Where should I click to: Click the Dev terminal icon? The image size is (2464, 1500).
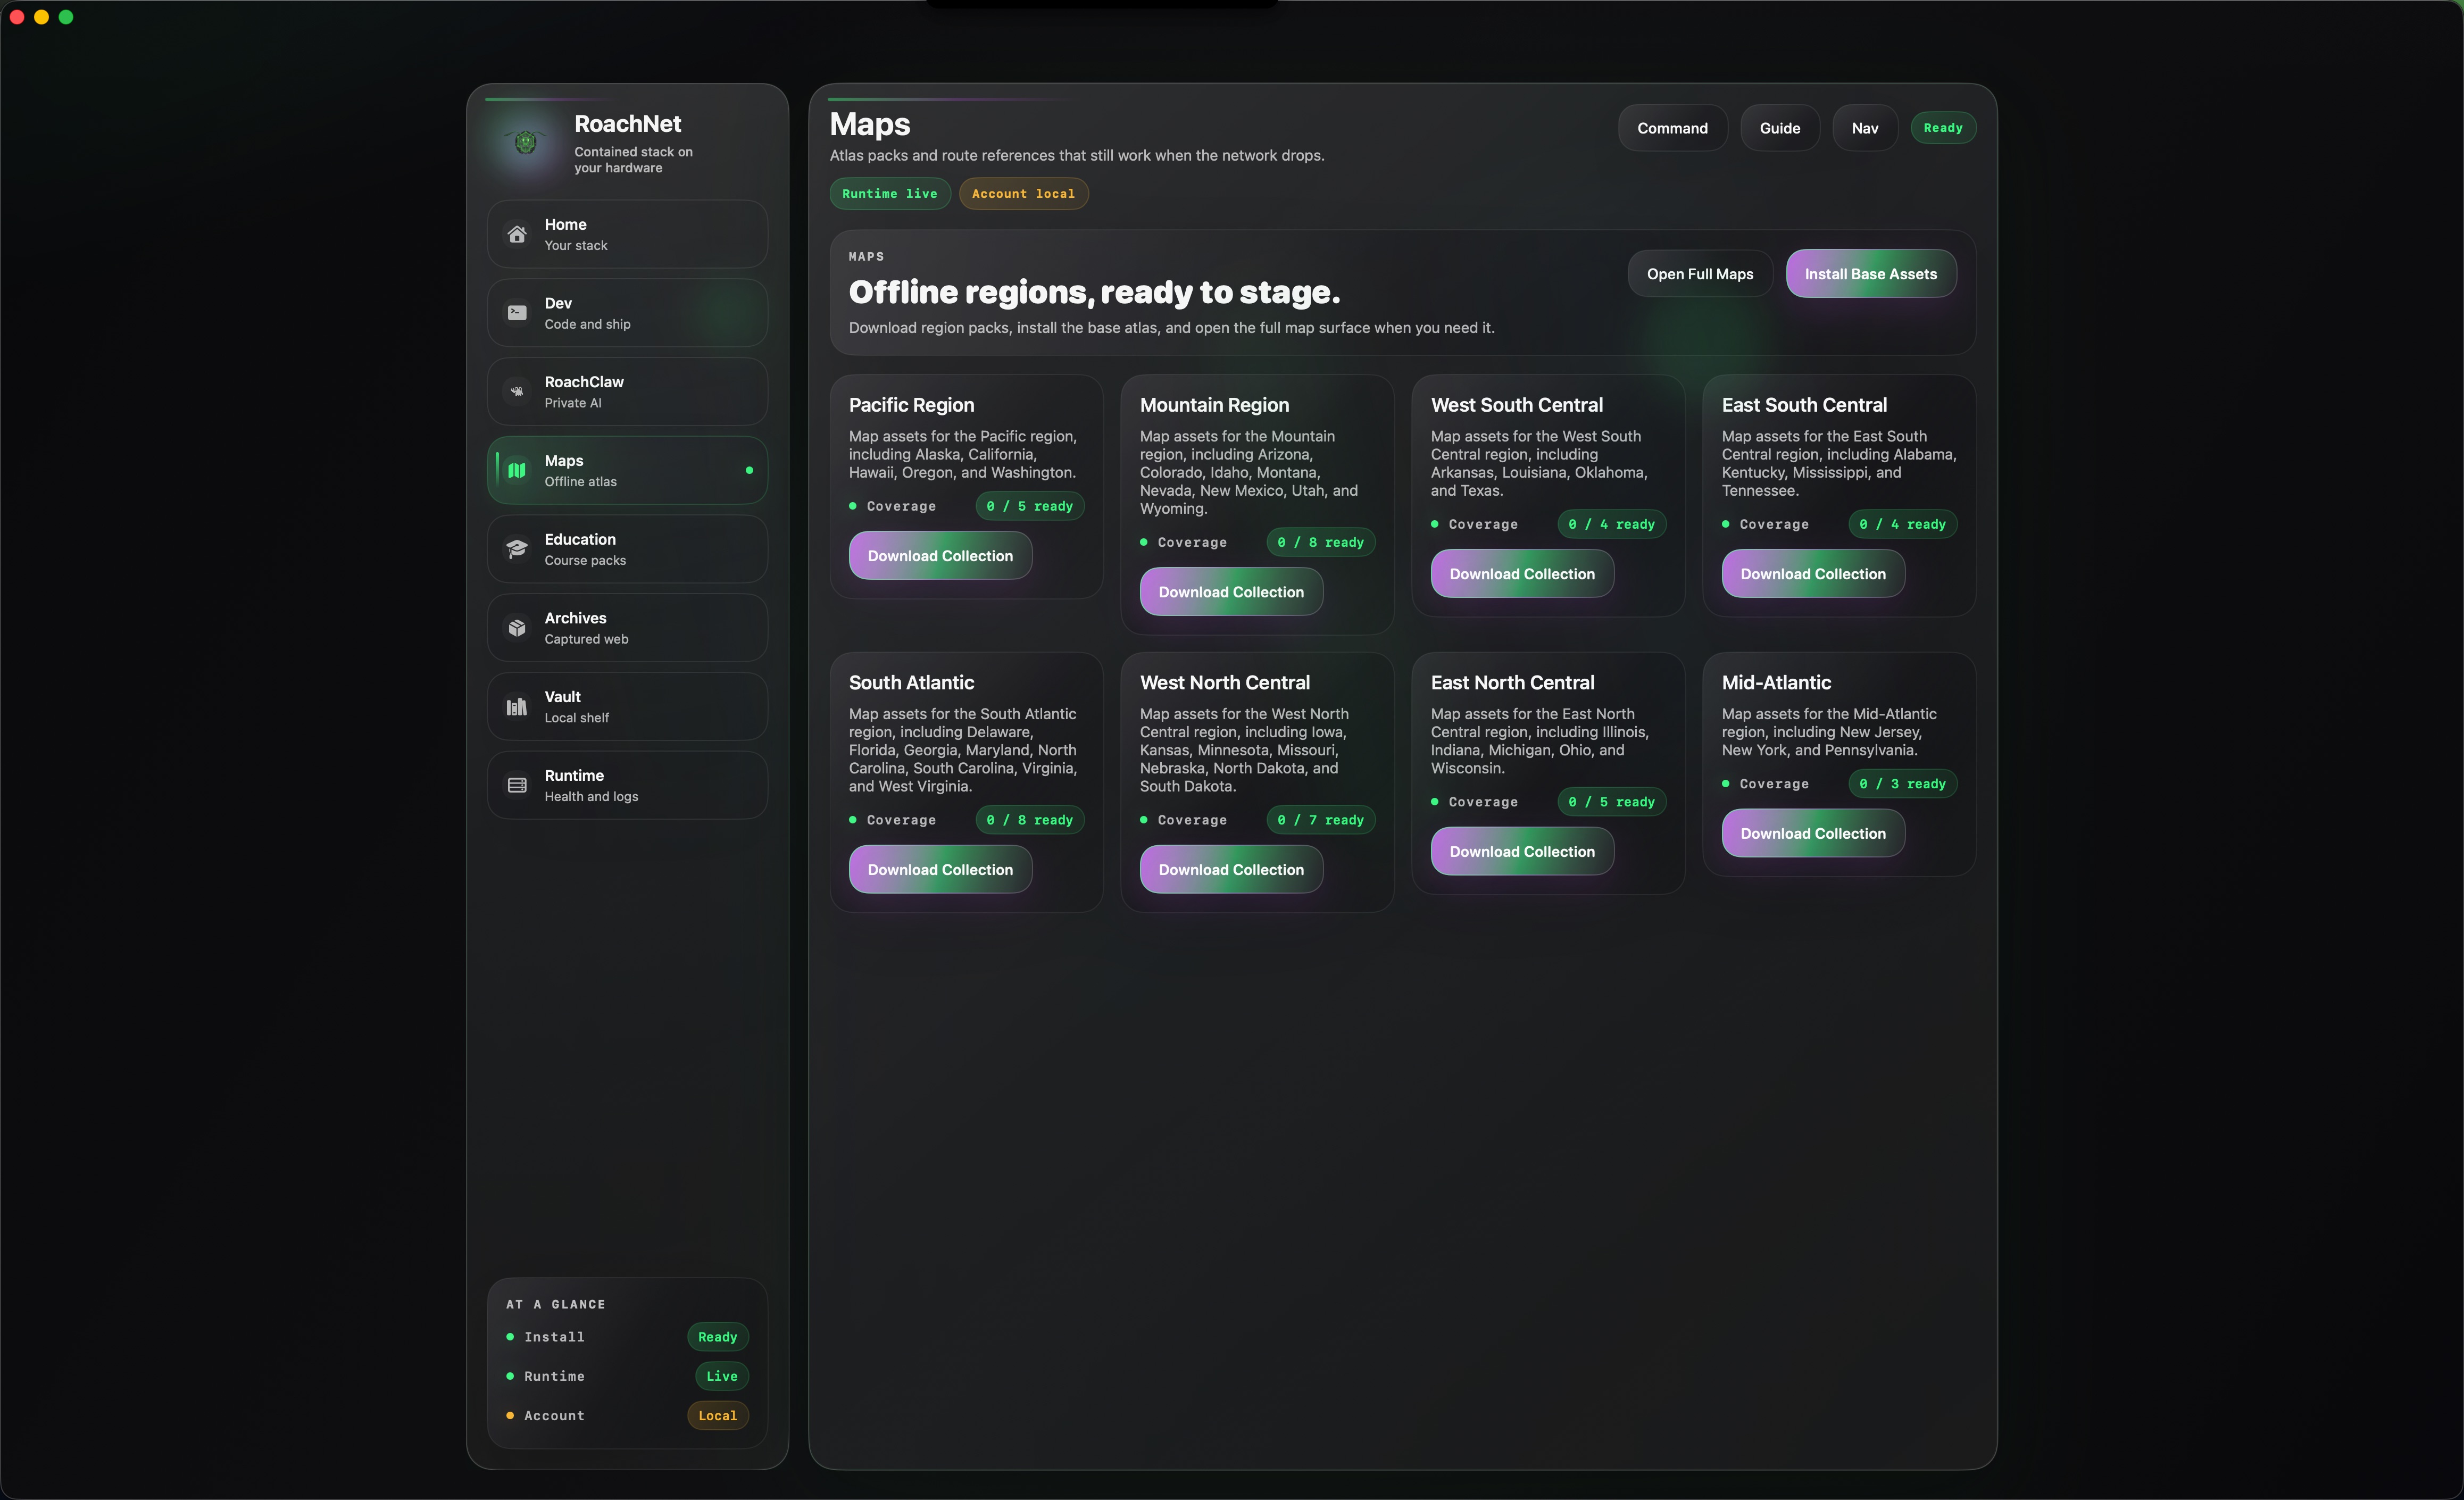tap(517, 313)
